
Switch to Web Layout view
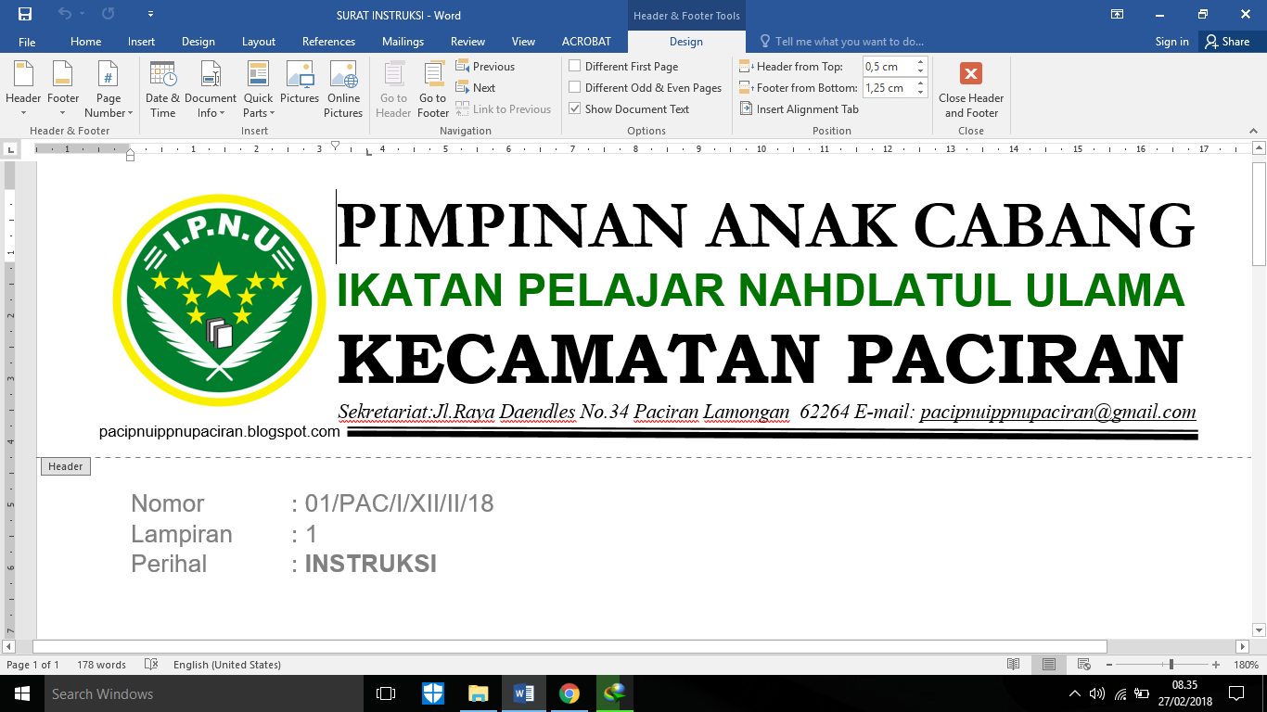tap(1082, 665)
